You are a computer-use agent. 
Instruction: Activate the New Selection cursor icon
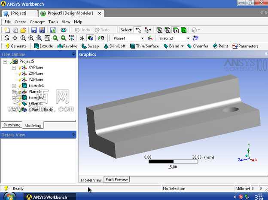pyautogui.click(x=138, y=30)
